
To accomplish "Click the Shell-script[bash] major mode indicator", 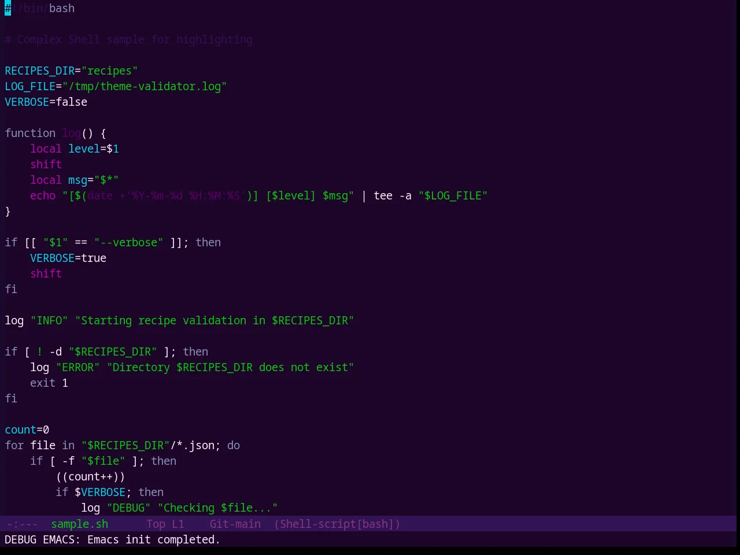I will tap(337, 524).
